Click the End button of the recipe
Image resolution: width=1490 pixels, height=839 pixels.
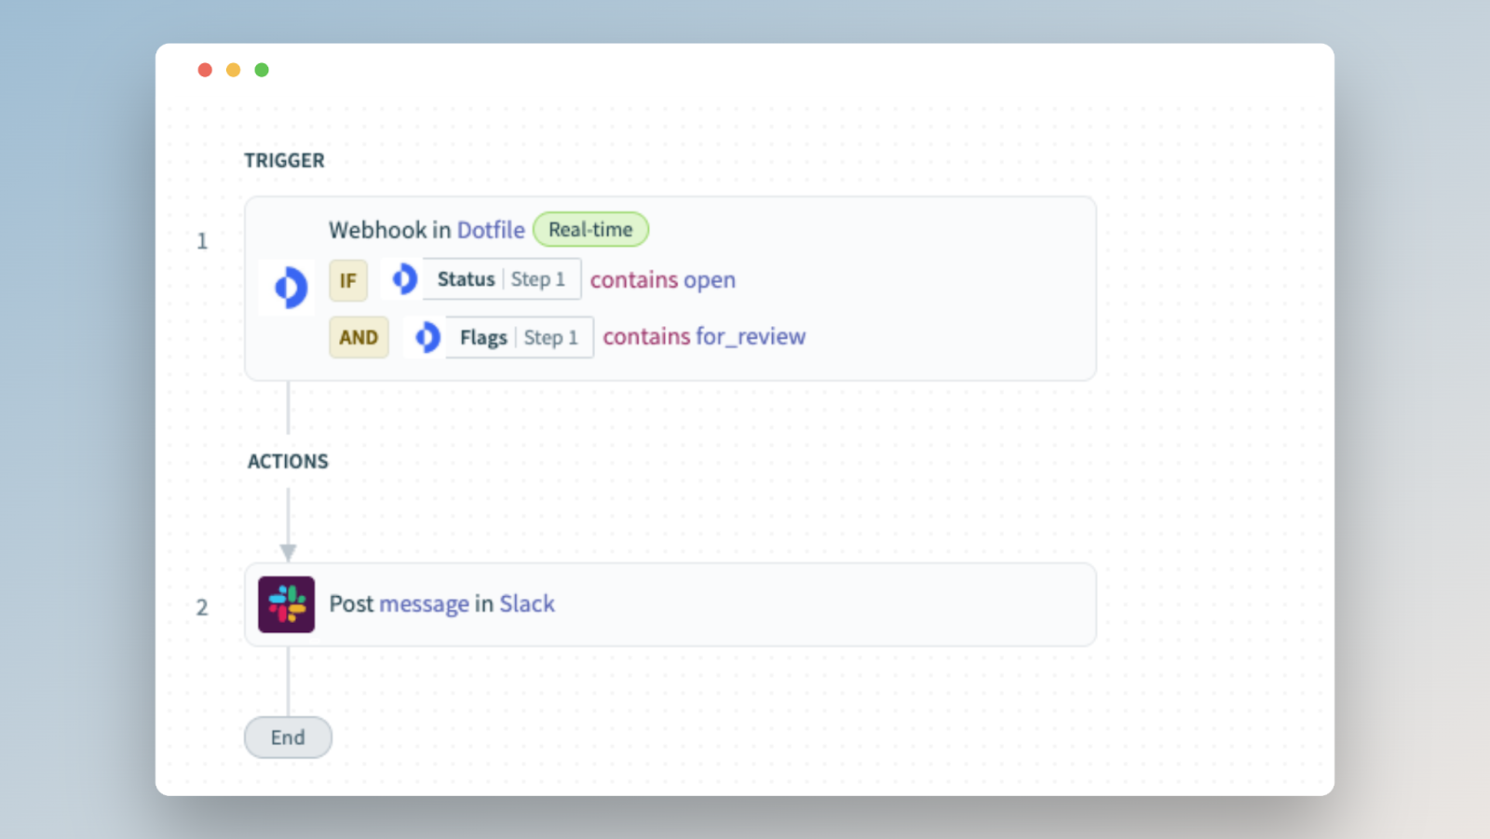(288, 738)
